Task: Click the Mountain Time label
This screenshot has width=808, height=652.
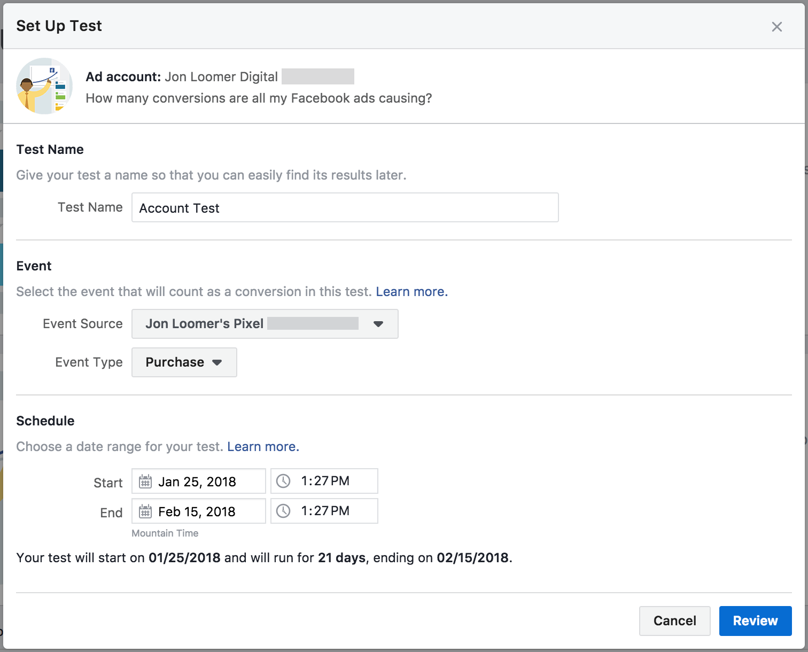Action: [165, 533]
